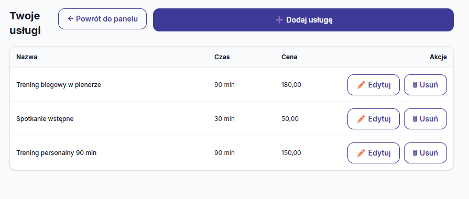Select service name Trening personalny 90 min
The height and width of the screenshot is (199, 469).
(x=56, y=153)
